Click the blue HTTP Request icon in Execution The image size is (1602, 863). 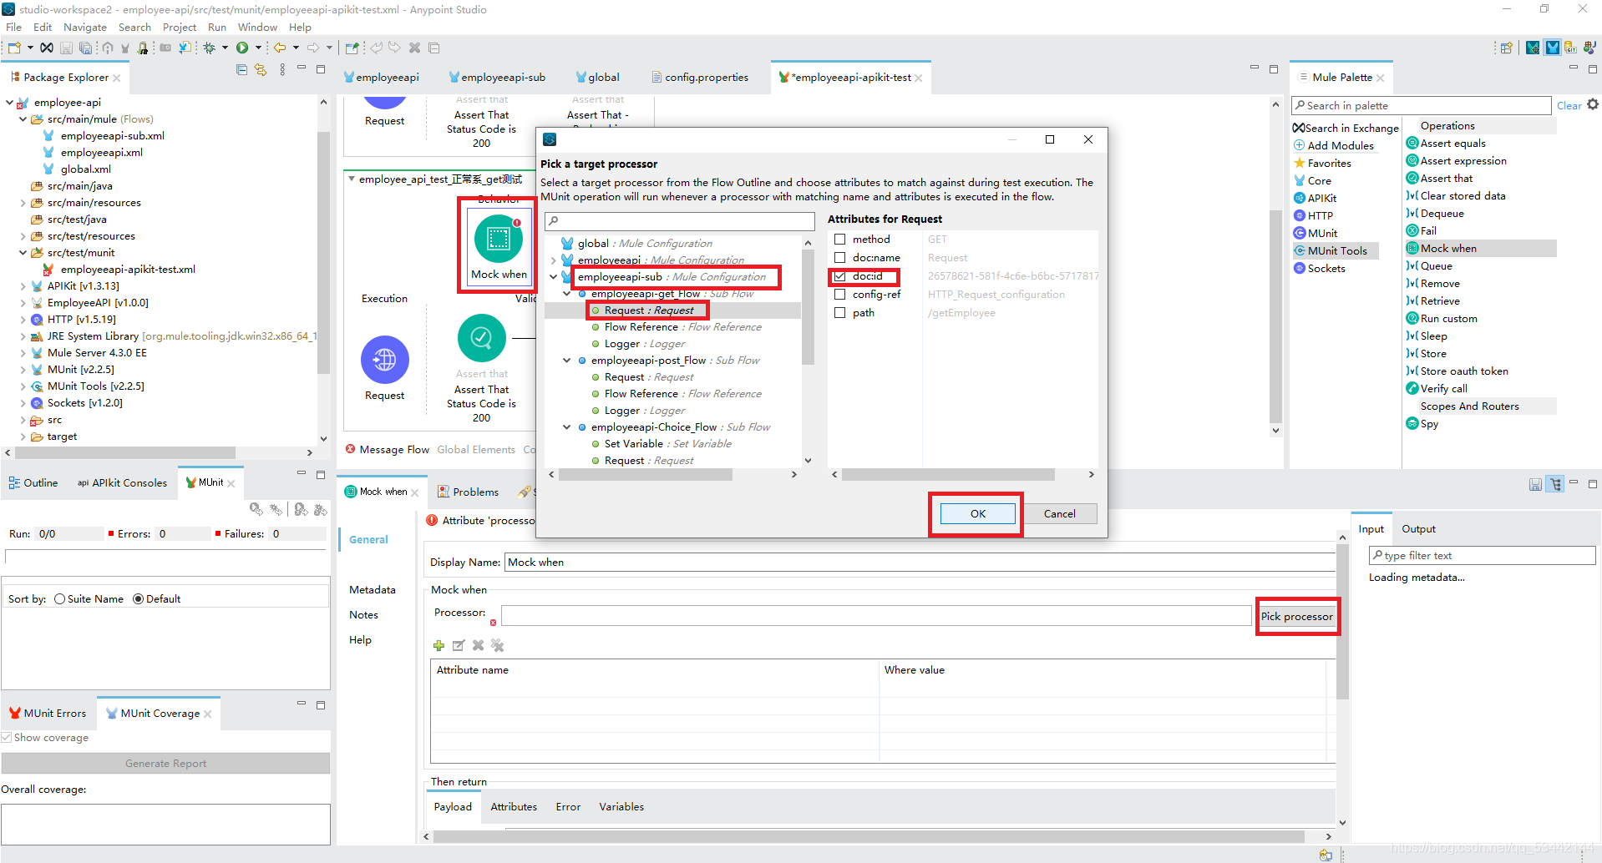tap(385, 360)
